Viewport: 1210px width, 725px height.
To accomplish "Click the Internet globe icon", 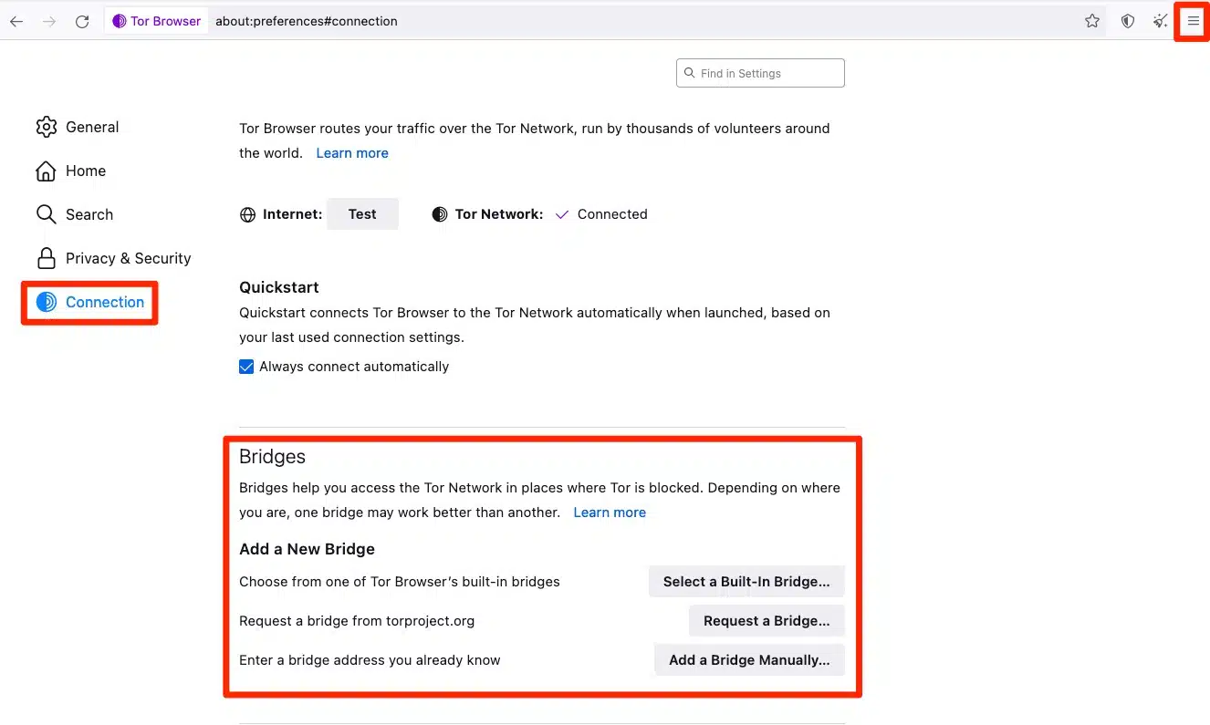I will 247,215.
